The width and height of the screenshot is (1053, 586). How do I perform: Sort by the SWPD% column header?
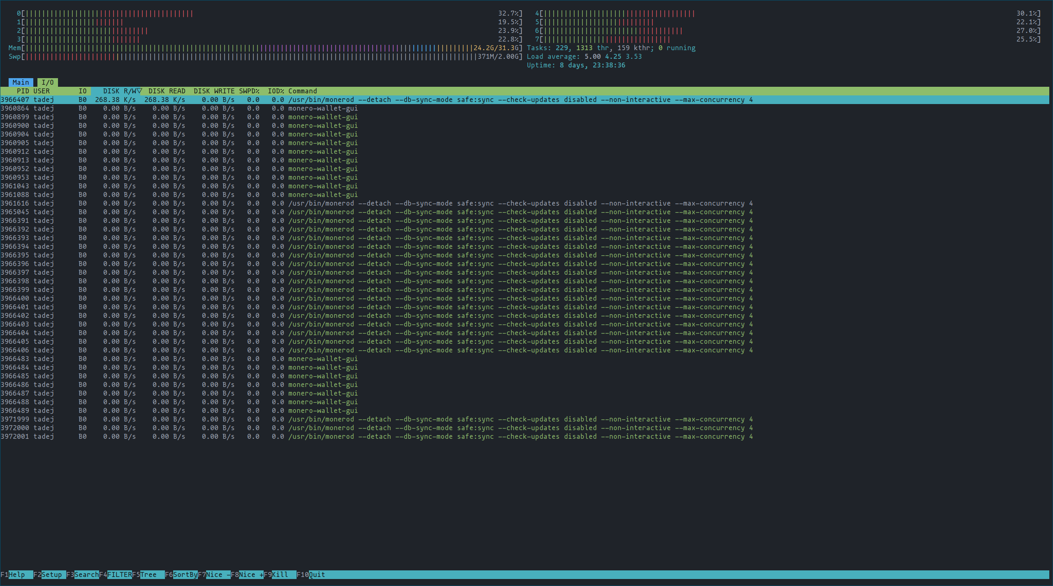249,91
